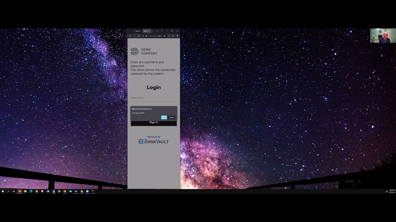Open the Windows Start menu

coord(3,191)
